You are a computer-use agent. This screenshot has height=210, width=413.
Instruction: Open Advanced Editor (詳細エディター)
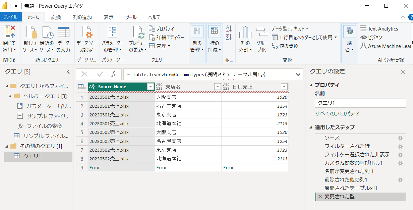pyautogui.click(x=166, y=37)
